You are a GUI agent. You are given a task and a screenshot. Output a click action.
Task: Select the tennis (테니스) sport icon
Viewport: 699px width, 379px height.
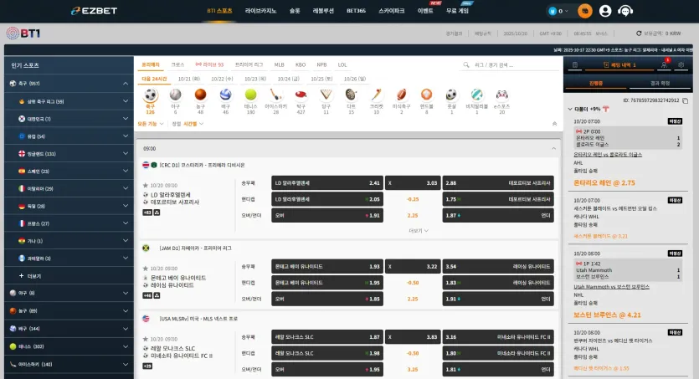pos(251,95)
